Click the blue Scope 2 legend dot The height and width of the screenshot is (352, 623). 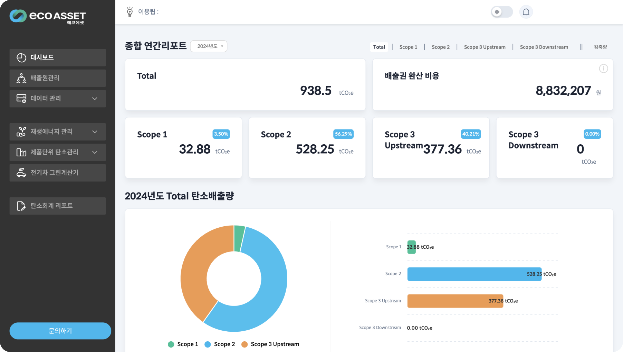[208, 344]
